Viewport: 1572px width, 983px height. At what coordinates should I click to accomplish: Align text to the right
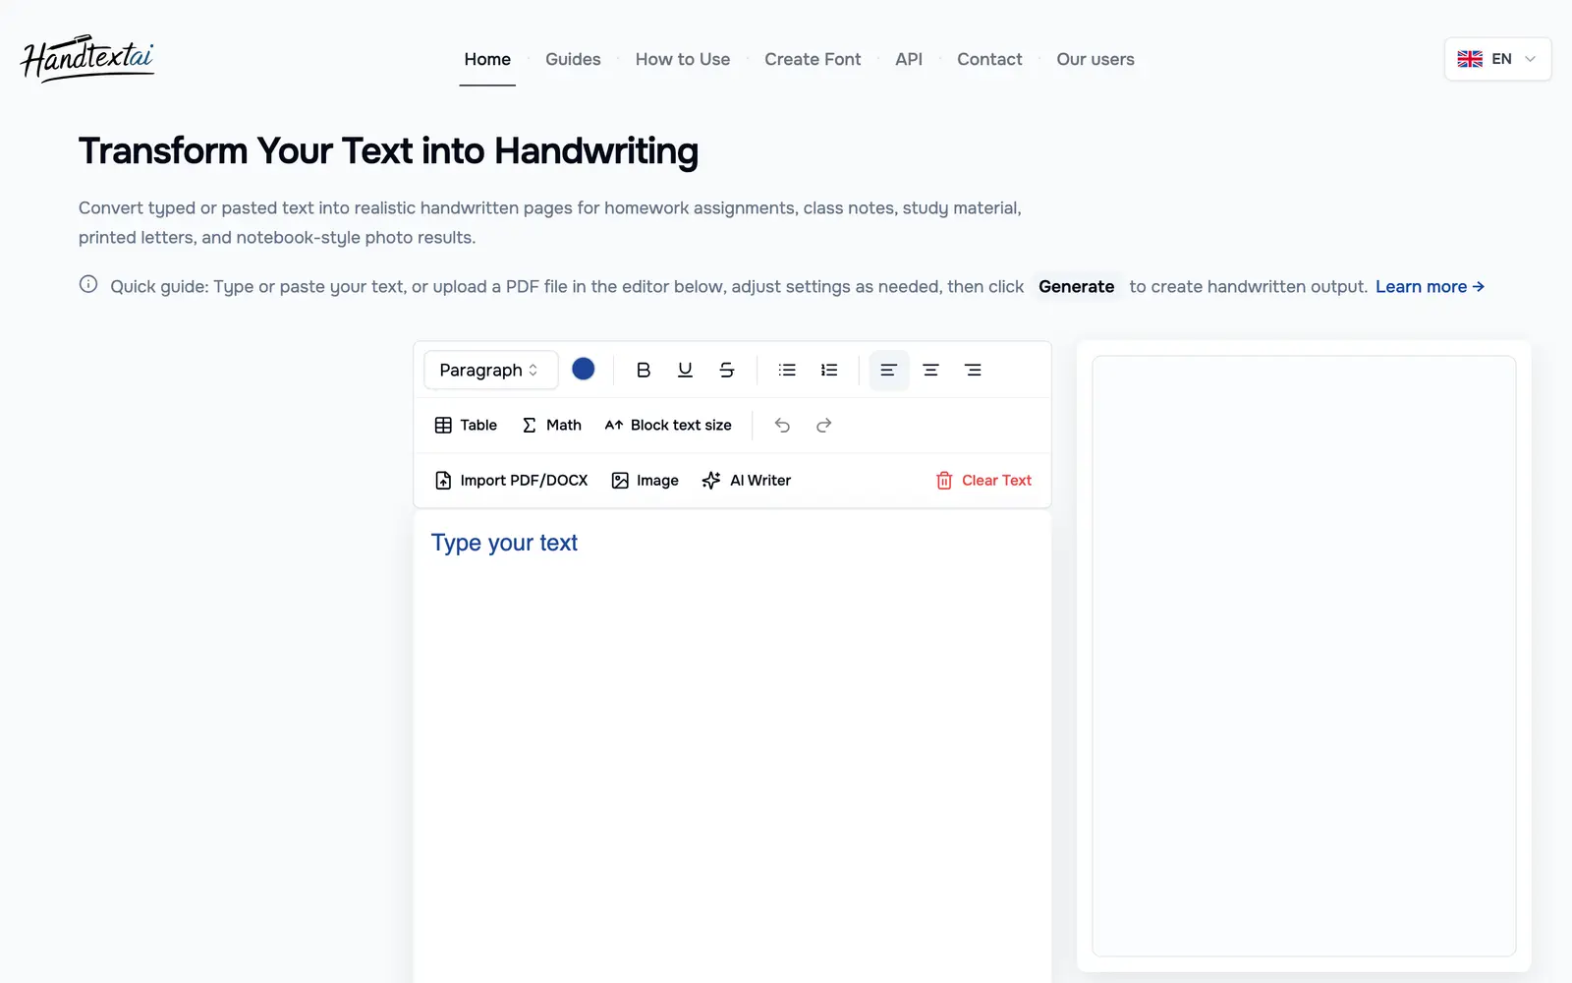point(973,370)
